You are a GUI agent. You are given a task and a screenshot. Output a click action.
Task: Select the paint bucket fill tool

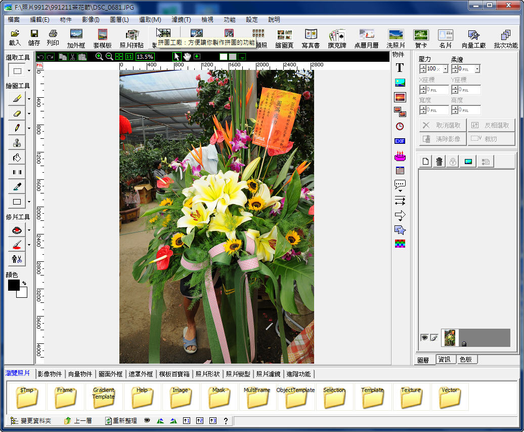coord(17,158)
